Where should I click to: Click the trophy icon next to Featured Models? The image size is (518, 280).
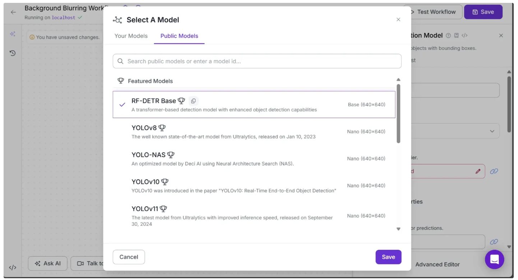pyautogui.click(x=121, y=81)
